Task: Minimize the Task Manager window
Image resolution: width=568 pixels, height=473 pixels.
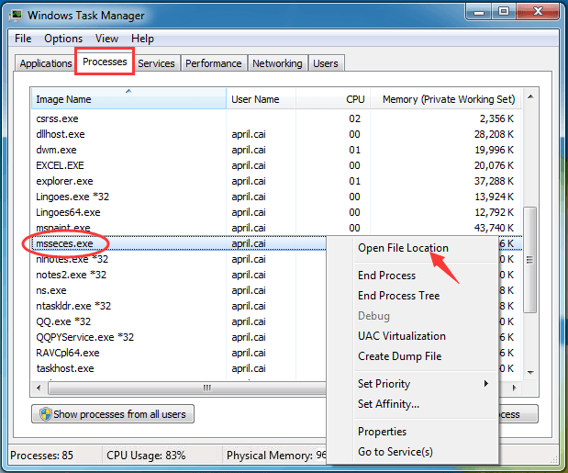Action: pyautogui.click(x=479, y=12)
